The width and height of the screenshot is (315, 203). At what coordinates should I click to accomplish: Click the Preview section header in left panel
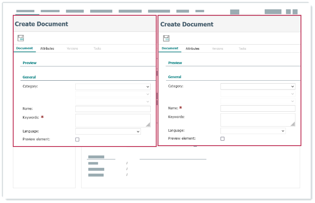(30, 63)
